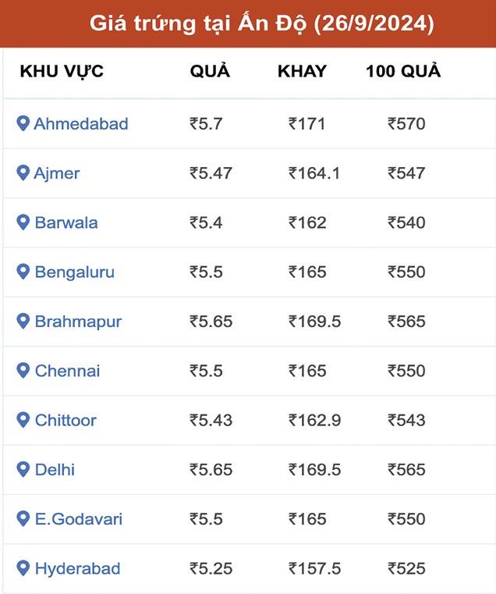
Task: Click the location marker for Bengaluru
Action: 23,272
